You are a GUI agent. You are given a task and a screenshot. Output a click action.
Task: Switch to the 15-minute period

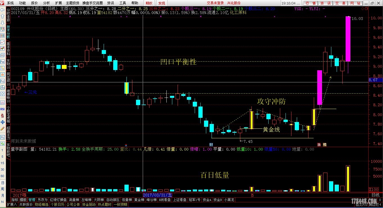[2, 163]
